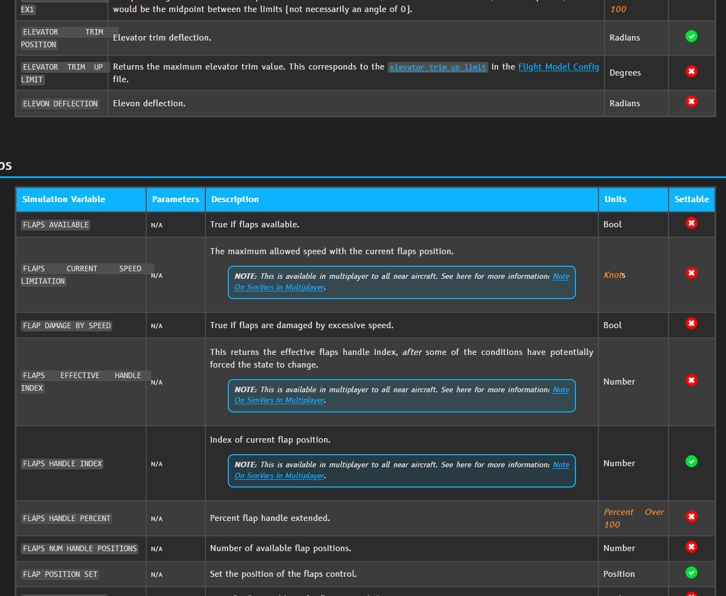Click red X icon for FLAPS AVAILABLE
Screen dimensions: 726x596
tap(692, 223)
